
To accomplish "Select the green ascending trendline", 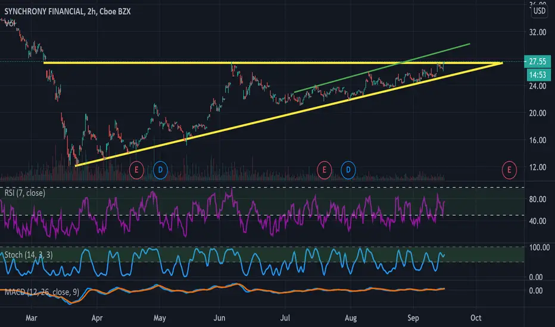I will pyautogui.click(x=382, y=68).
